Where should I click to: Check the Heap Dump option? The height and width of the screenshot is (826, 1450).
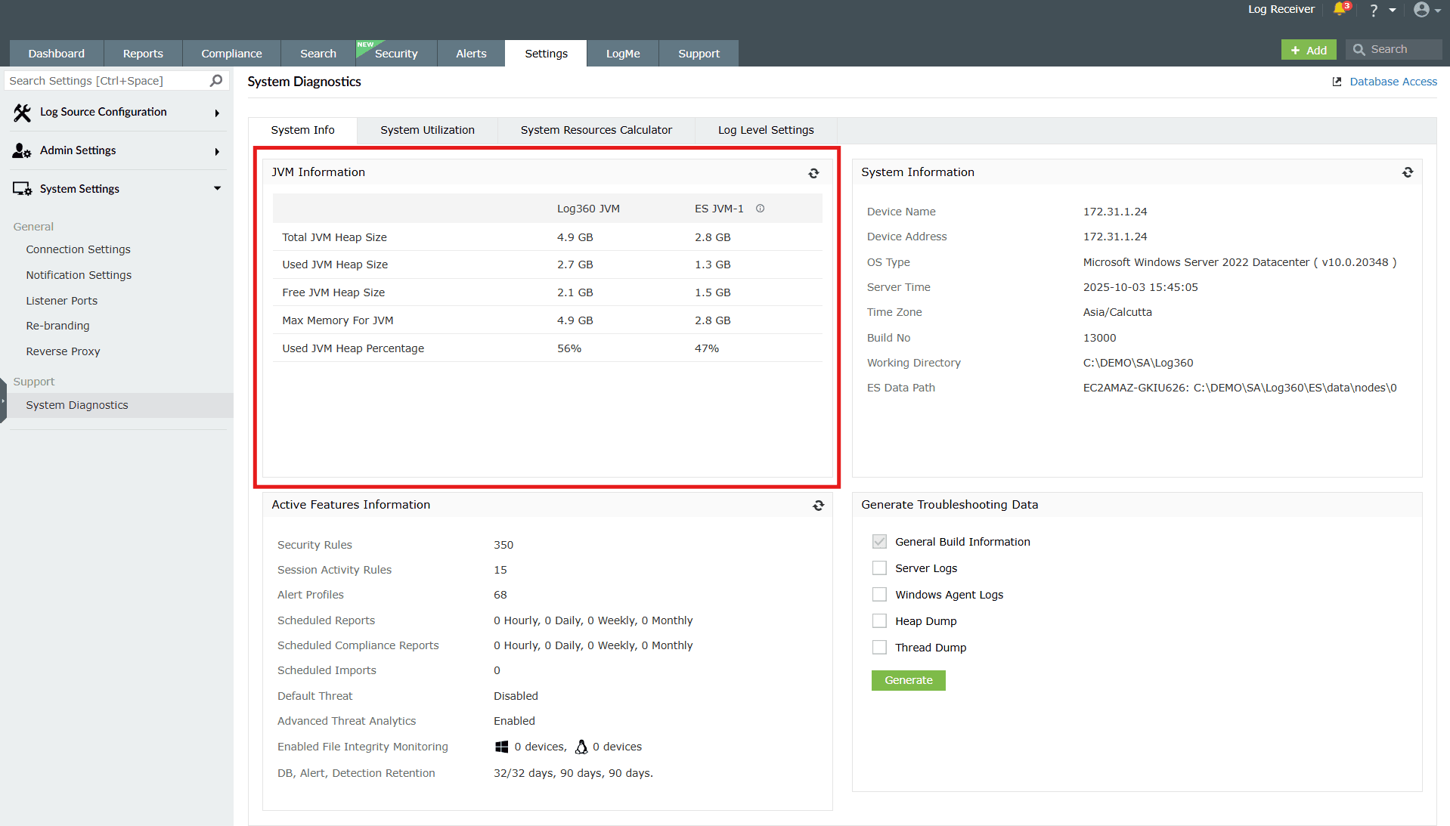point(879,621)
